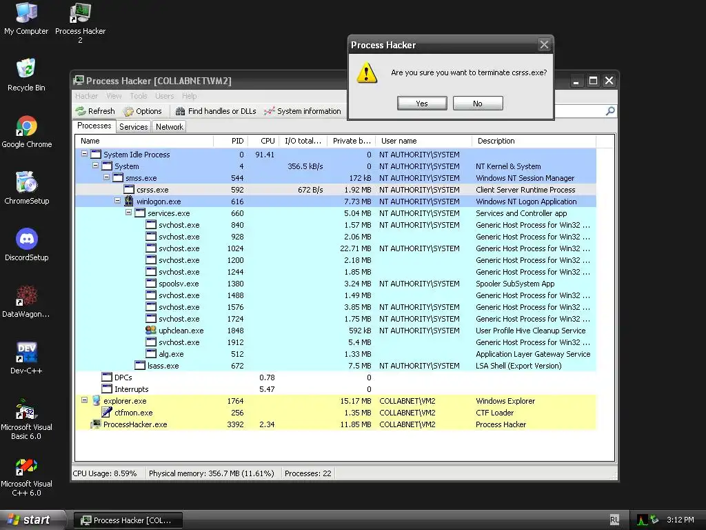Select the DiscordSetup installer icon
Image resolution: width=706 pixels, height=530 pixels.
(27, 244)
